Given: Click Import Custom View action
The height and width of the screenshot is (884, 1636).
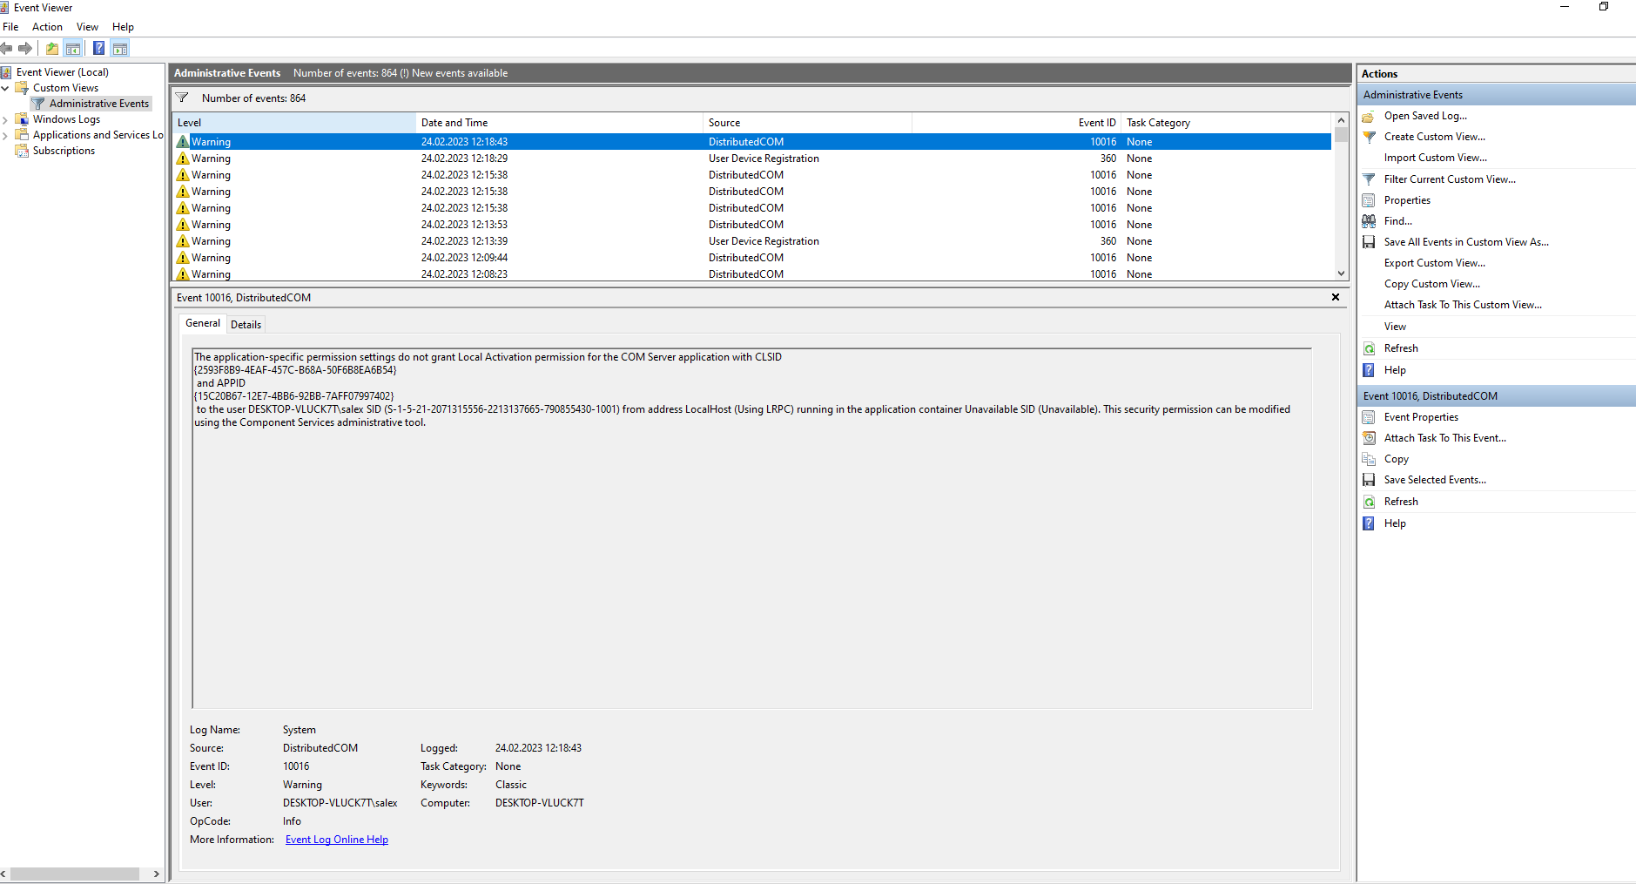Looking at the screenshot, I should pos(1435,158).
